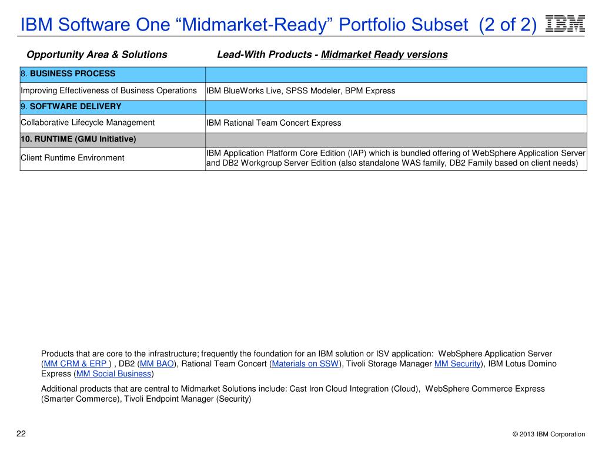
Task: Click Improving Effectiveness of Business Operations cell
Action: click(112, 91)
